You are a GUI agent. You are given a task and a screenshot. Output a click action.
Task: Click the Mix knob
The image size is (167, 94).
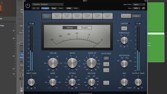tap(124, 82)
